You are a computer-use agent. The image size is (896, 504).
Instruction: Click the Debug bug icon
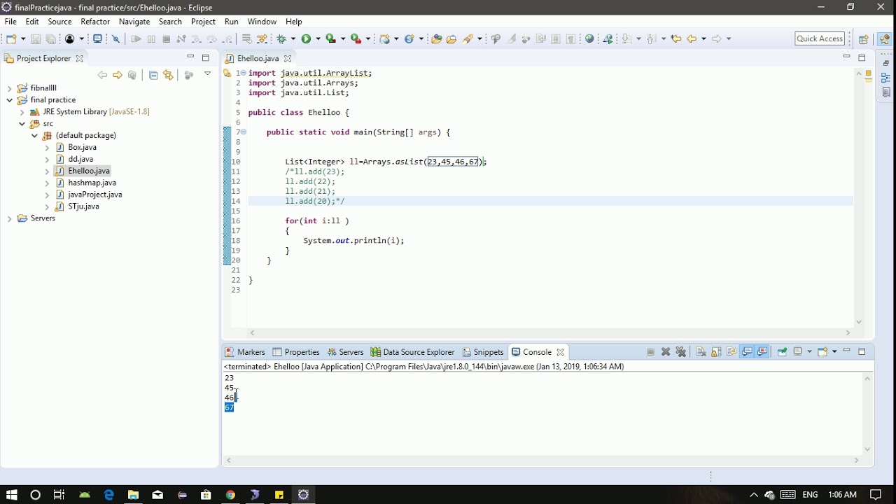pos(282,39)
